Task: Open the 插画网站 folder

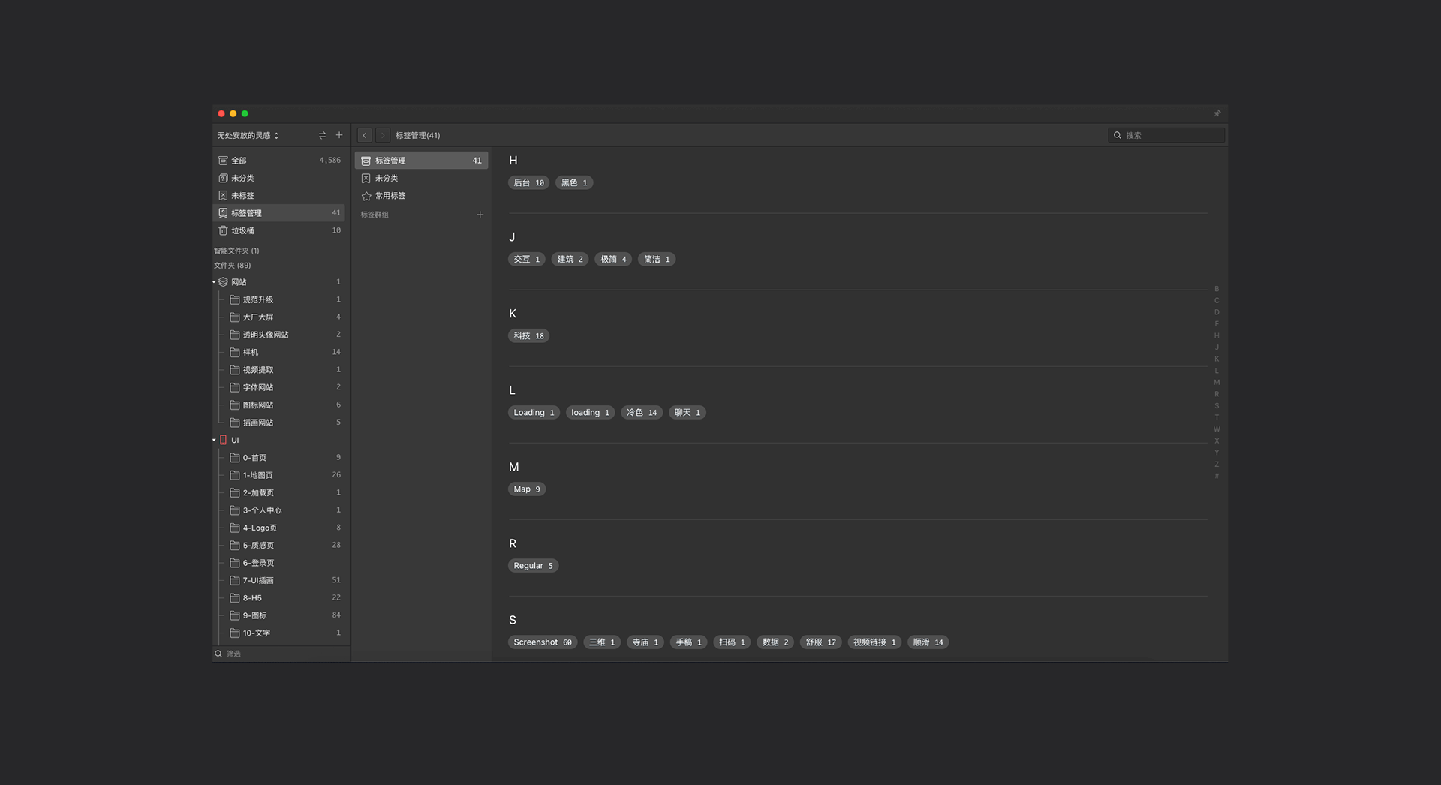Action: pyautogui.click(x=278, y=423)
